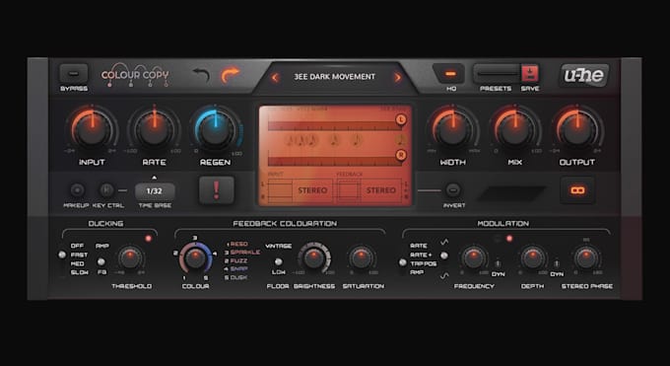Flip the Ducking AMP/FB switch

pyautogui.click(x=101, y=261)
